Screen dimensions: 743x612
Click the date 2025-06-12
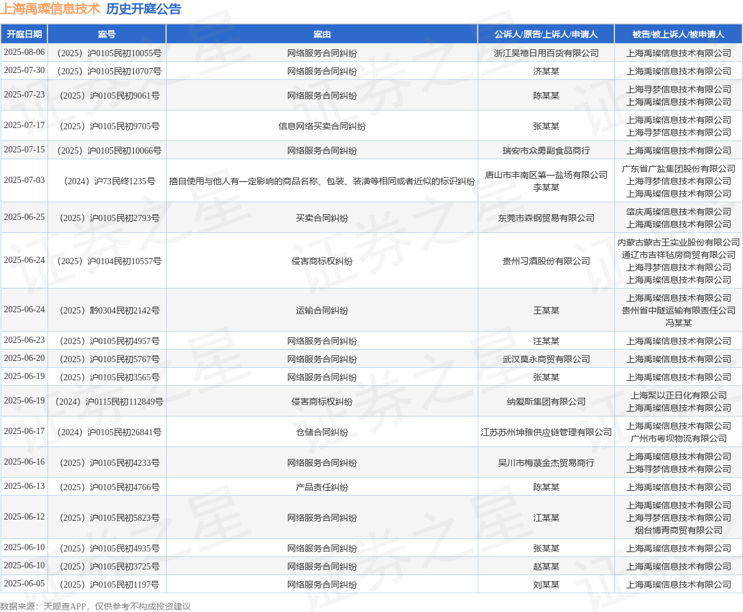(24, 516)
